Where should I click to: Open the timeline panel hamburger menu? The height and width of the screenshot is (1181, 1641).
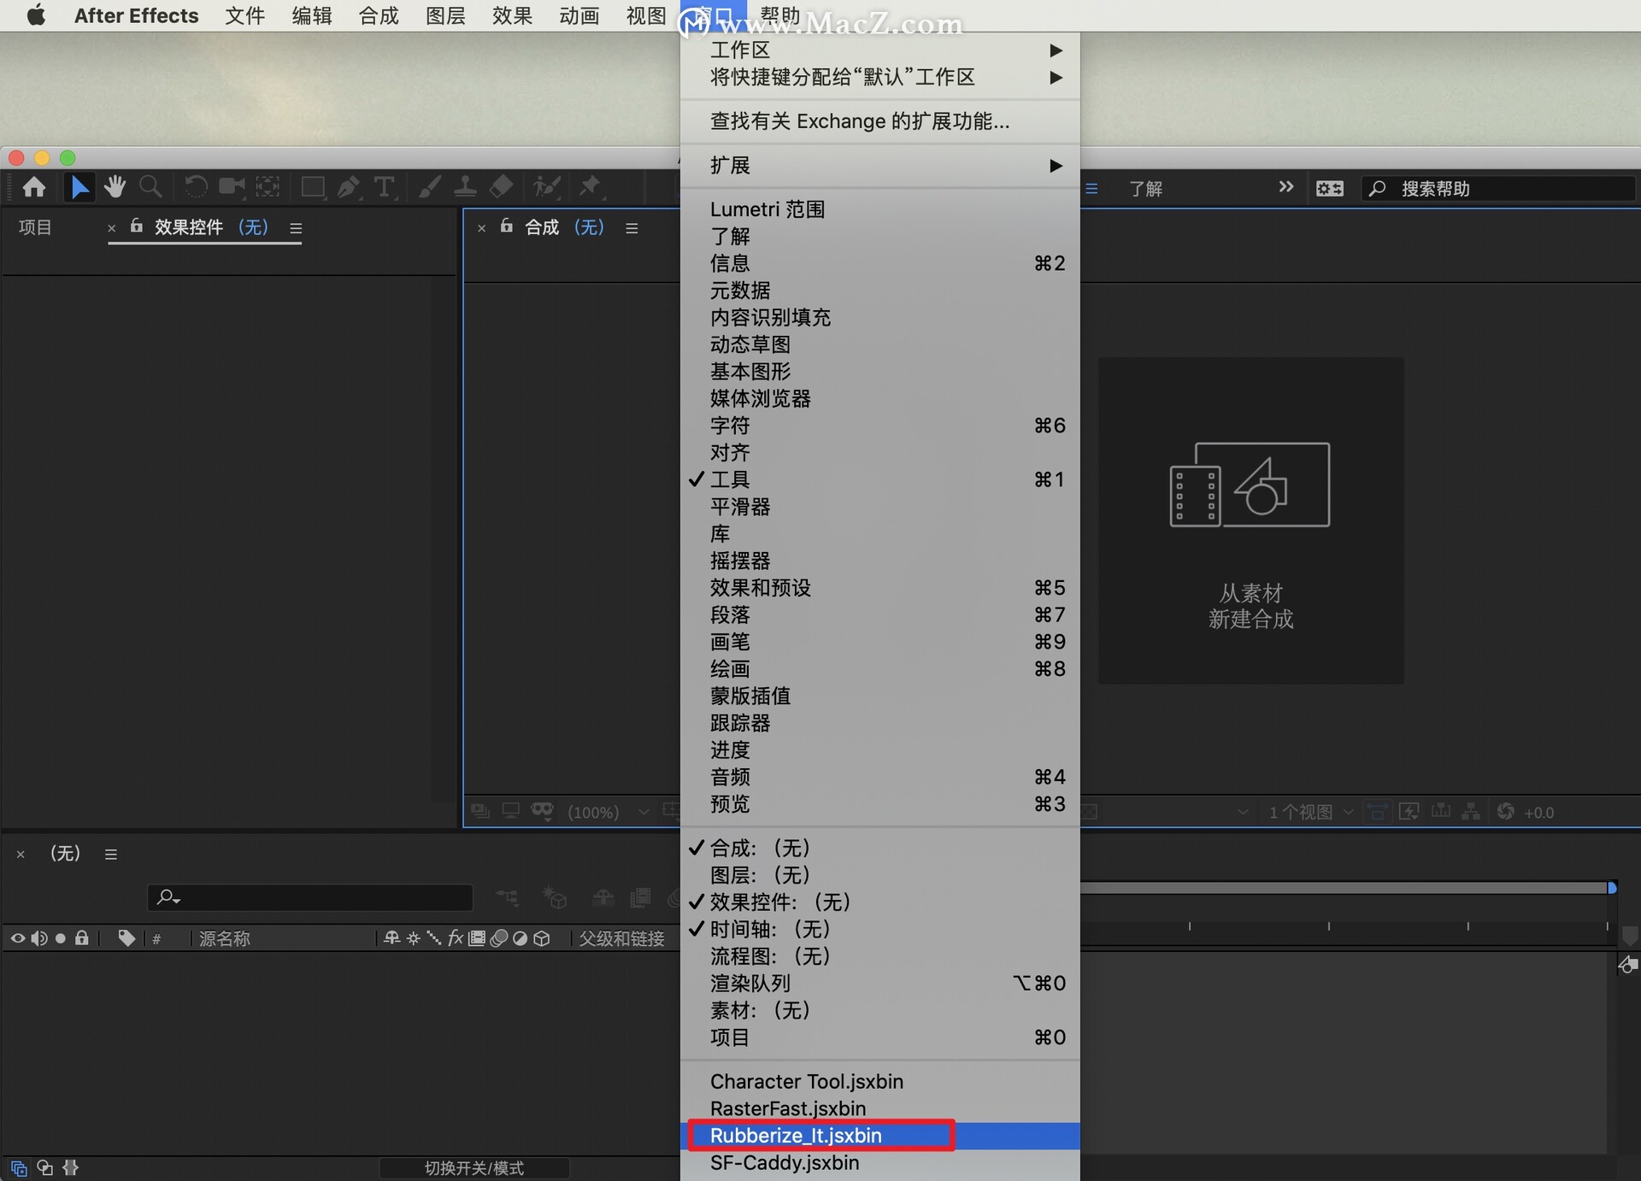[111, 854]
